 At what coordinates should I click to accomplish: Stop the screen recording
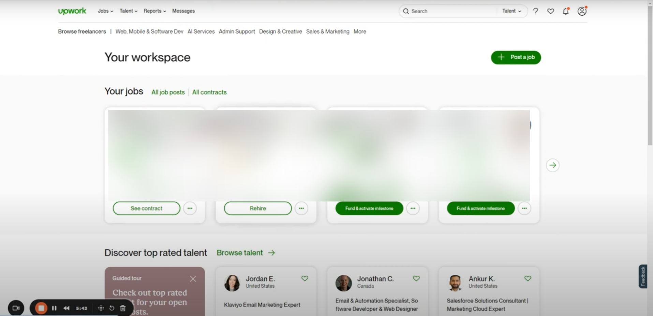click(x=41, y=308)
